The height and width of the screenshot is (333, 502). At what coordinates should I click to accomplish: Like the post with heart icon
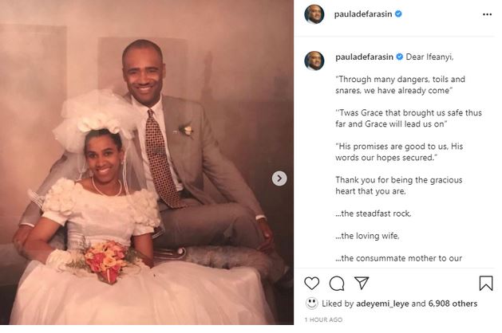point(311,284)
